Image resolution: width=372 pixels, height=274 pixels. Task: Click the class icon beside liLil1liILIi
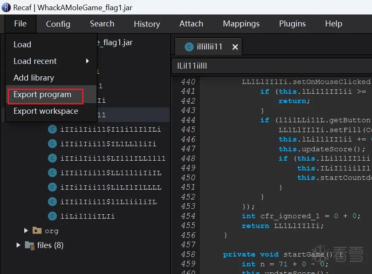tap(52, 216)
